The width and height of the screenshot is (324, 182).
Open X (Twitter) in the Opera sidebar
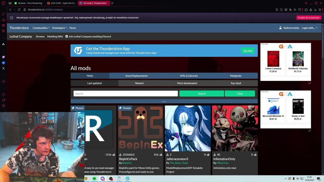(4, 68)
